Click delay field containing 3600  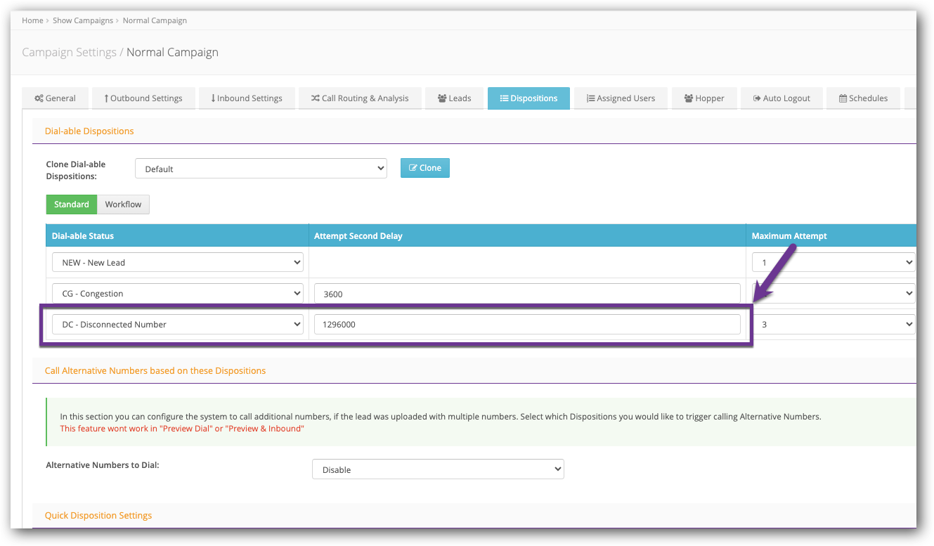tap(527, 293)
